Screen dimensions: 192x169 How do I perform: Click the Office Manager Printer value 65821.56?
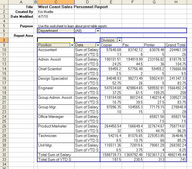pos(154,117)
